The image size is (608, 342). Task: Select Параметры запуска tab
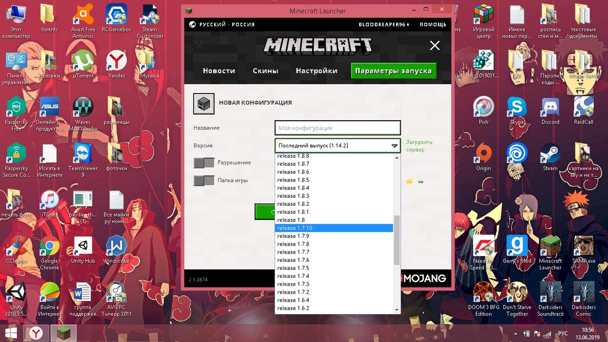(x=393, y=71)
